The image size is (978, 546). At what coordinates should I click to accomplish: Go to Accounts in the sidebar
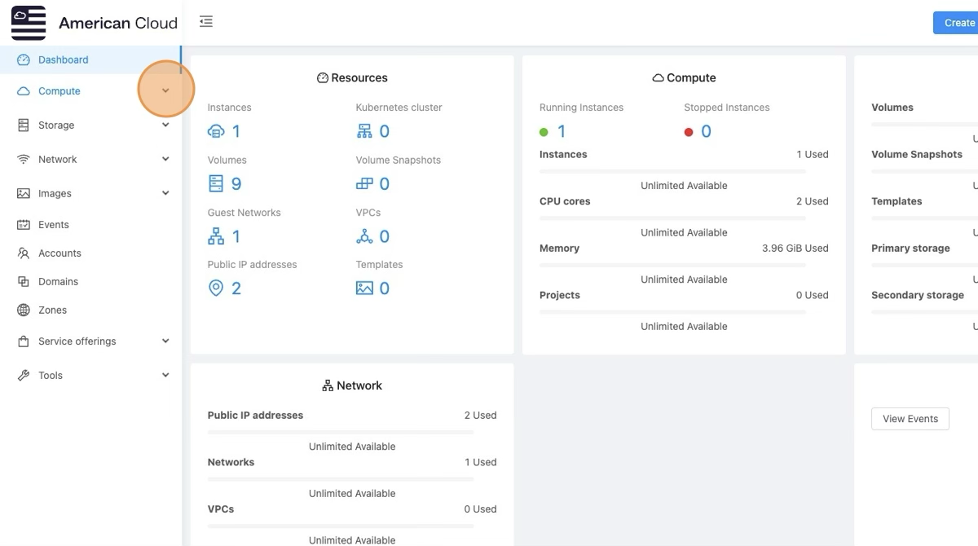point(59,253)
